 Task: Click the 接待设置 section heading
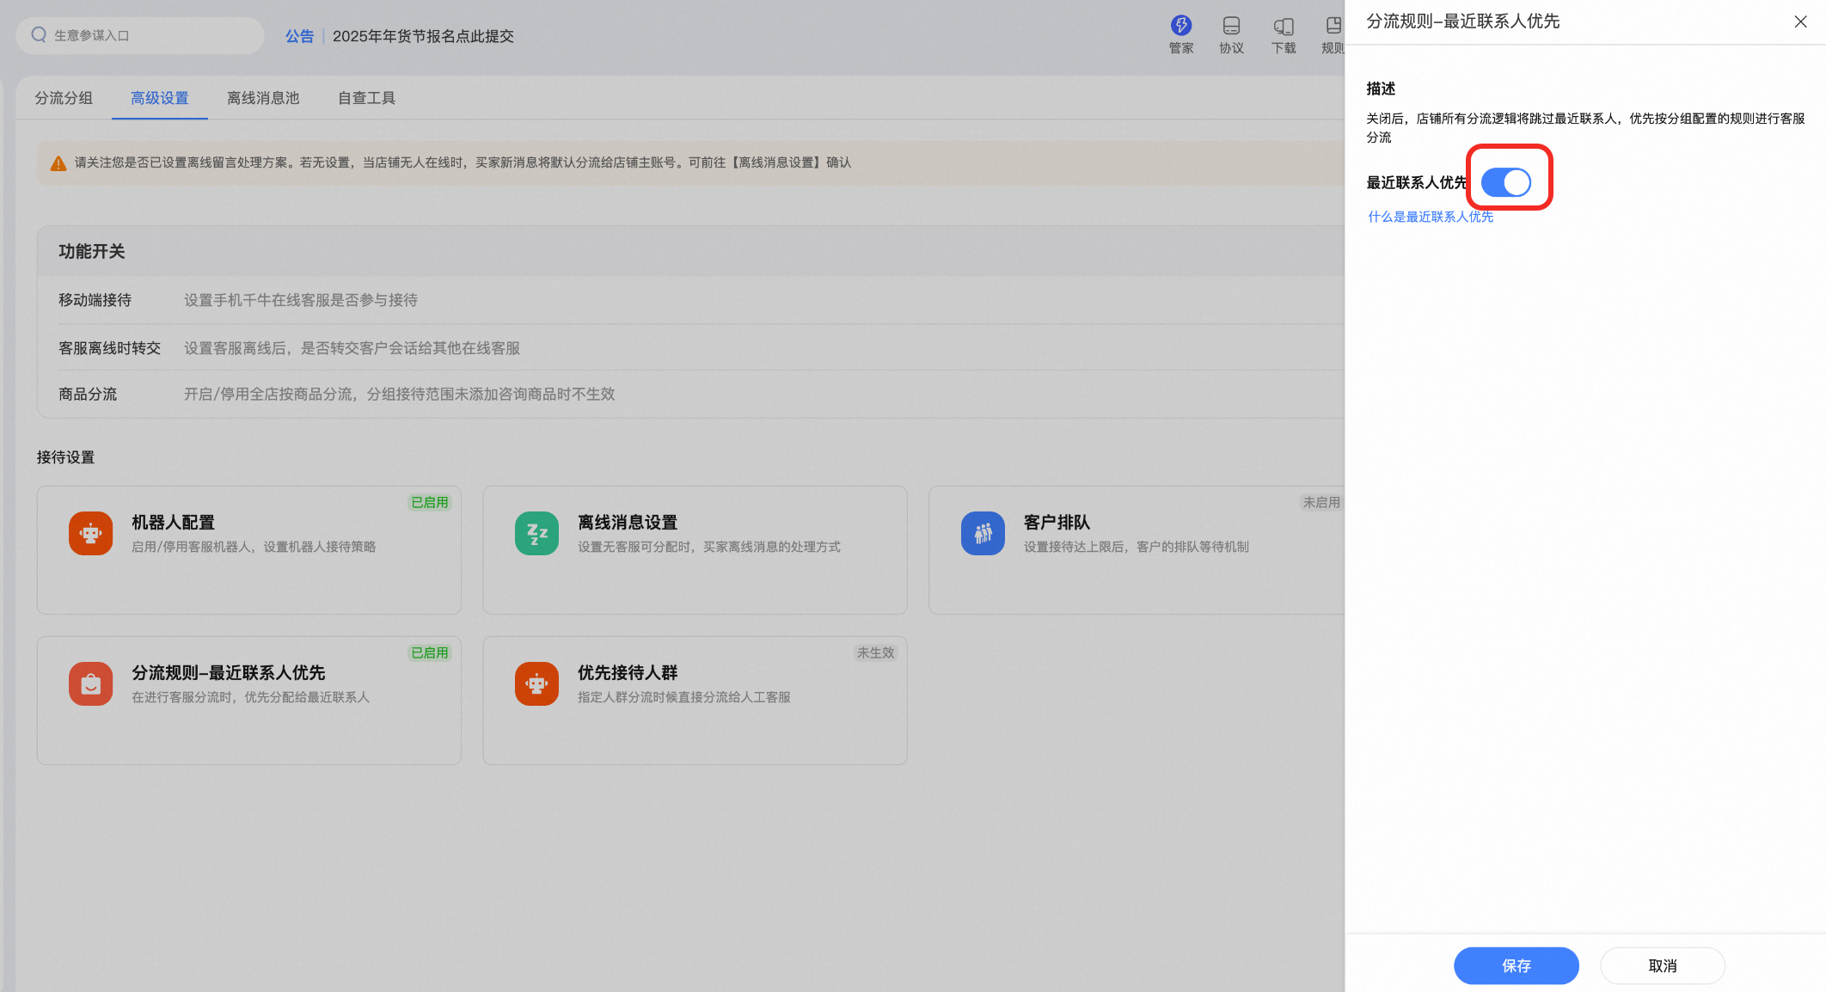coord(65,457)
